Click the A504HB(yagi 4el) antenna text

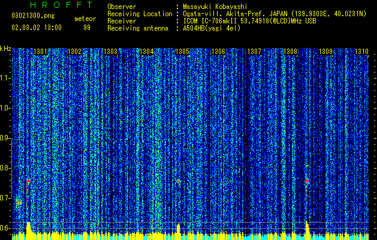click(x=212, y=28)
